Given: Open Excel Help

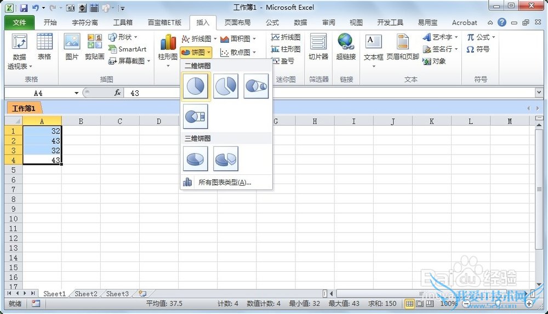Looking at the screenshot, I should 502,22.
